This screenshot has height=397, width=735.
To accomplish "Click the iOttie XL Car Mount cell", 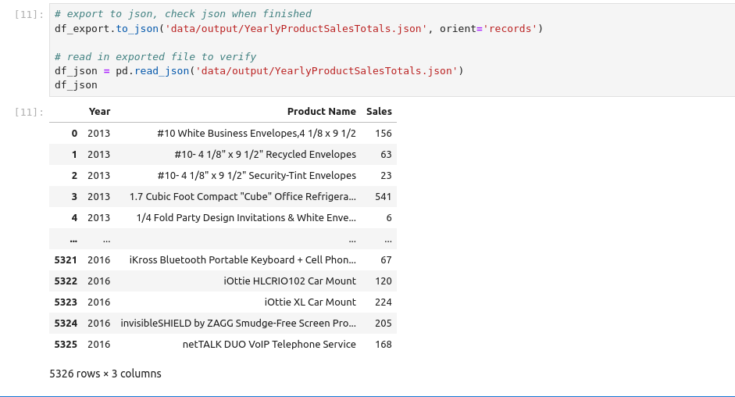I will [310, 302].
